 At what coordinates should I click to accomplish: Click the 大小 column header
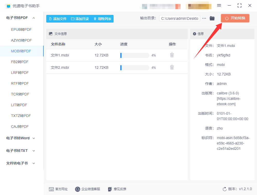coord(98,44)
